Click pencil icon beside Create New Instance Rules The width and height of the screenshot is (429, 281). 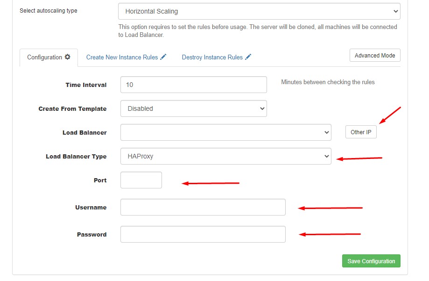[163, 57]
